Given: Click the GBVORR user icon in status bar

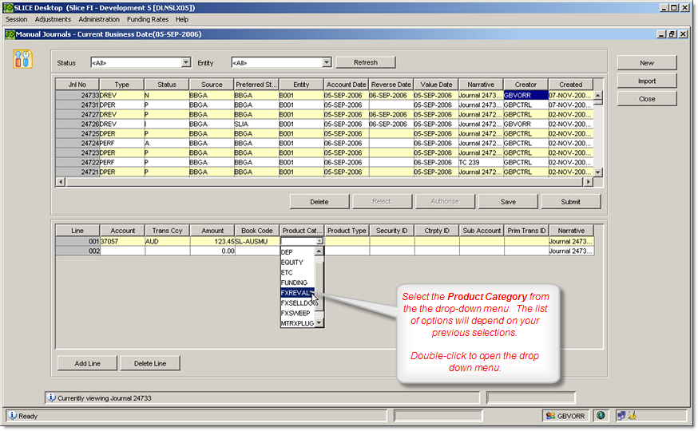Looking at the screenshot, I should click(x=550, y=415).
